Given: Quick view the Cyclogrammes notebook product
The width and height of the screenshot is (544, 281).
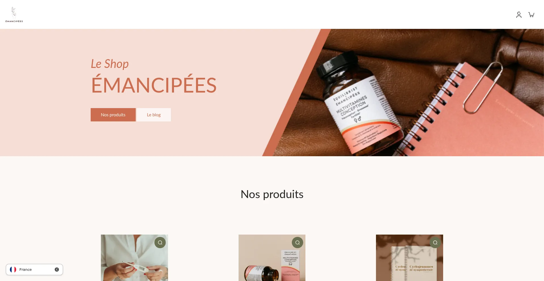Looking at the screenshot, I should coord(435,243).
